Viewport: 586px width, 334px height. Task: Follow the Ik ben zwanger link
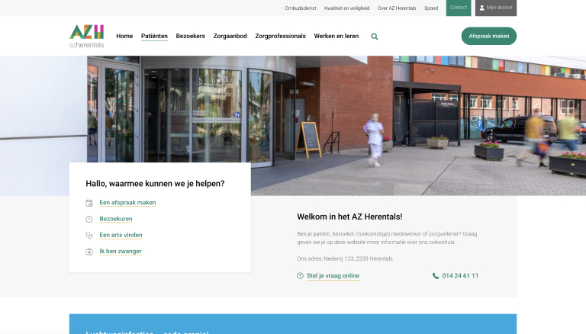coord(121,252)
